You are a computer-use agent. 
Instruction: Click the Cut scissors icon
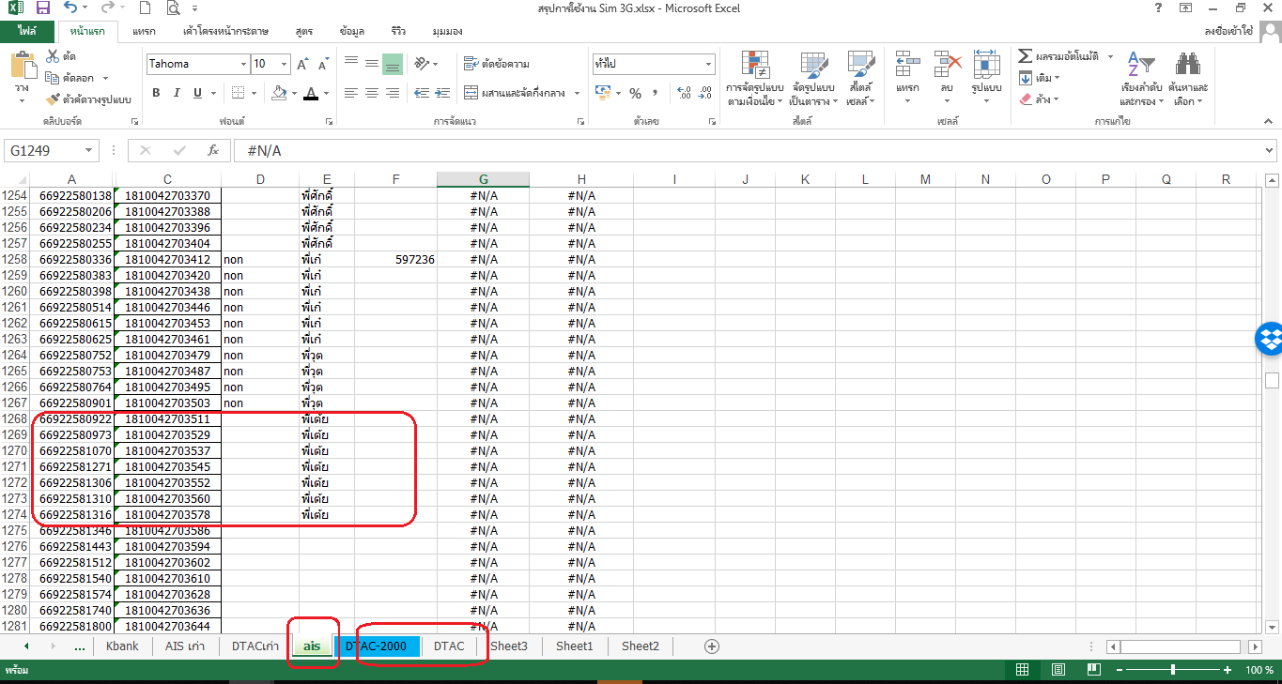point(54,57)
